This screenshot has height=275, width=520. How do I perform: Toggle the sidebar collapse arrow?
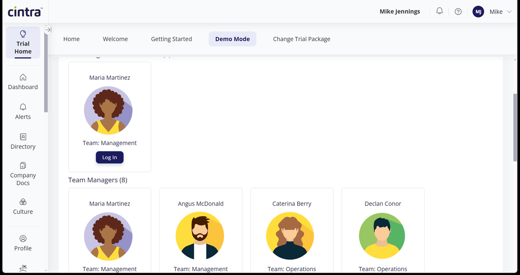click(48, 30)
